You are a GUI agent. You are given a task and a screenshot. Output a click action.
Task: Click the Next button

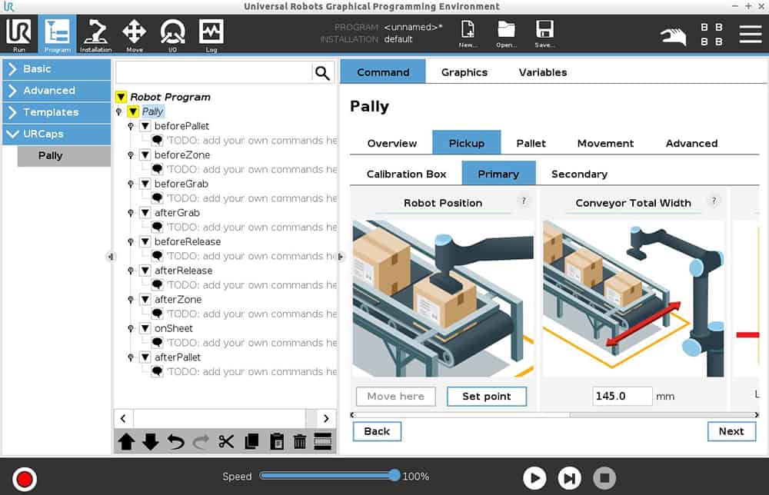pyautogui.click(x=731, y=431)
